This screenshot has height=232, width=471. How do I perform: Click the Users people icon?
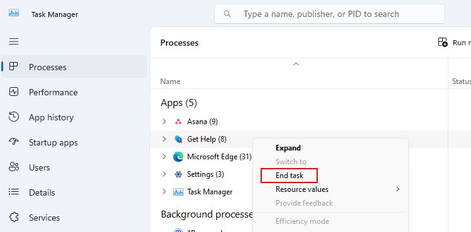click(14, 167)
